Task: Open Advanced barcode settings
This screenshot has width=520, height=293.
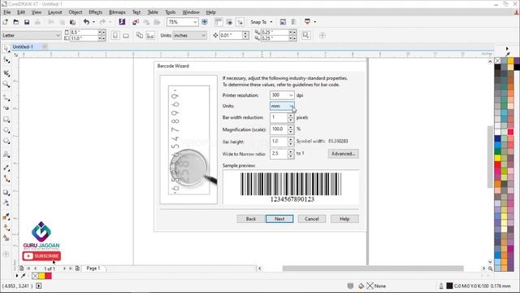Action: point(343,154)
